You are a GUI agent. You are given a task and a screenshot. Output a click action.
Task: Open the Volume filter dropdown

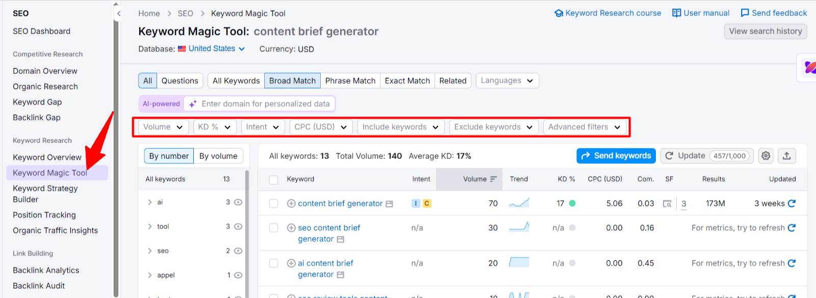[163, 127]
